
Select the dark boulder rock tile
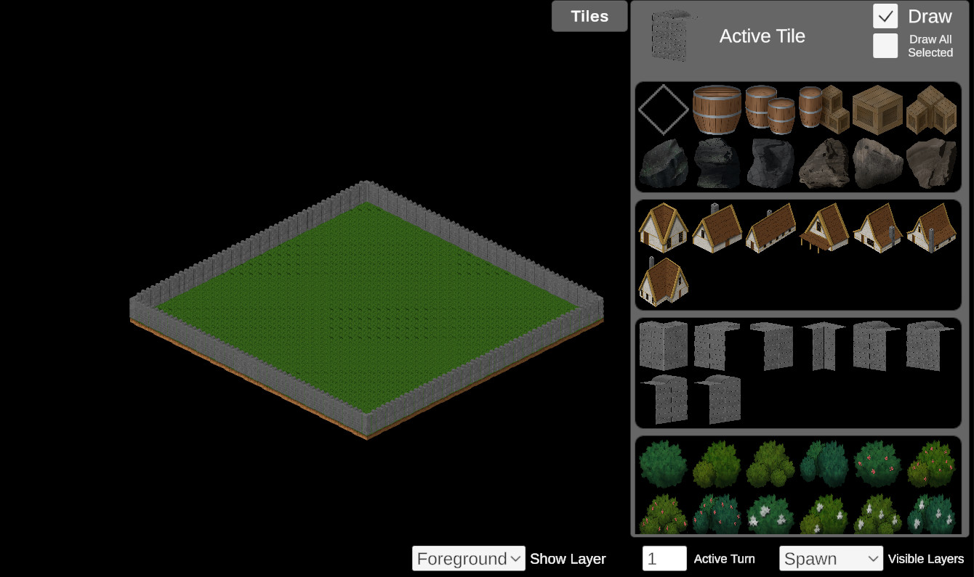[663, 163]
